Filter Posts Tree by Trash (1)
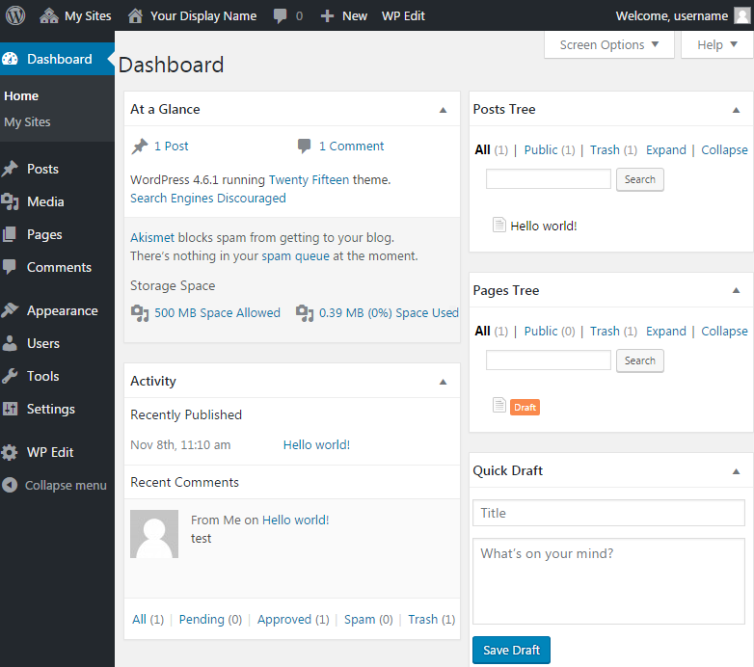The image size is (754, 667). click(x=613, y=150)
